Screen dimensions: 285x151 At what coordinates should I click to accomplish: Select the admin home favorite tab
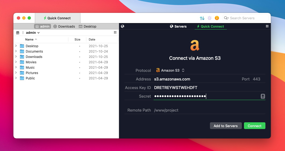pos(43,26)
